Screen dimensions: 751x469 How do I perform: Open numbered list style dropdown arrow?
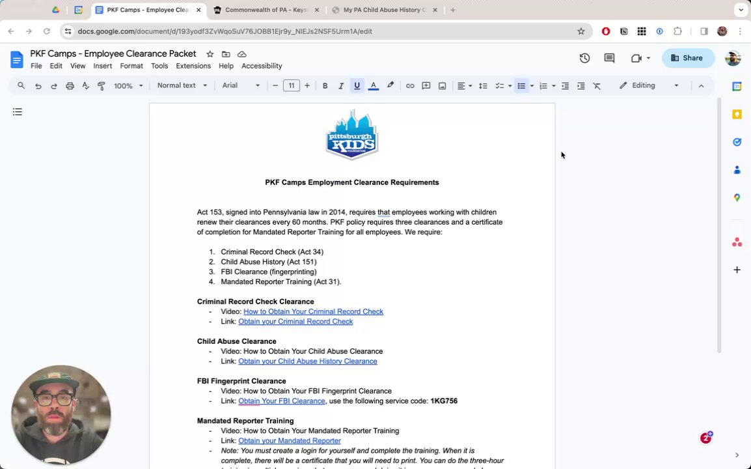coord(554,86)
